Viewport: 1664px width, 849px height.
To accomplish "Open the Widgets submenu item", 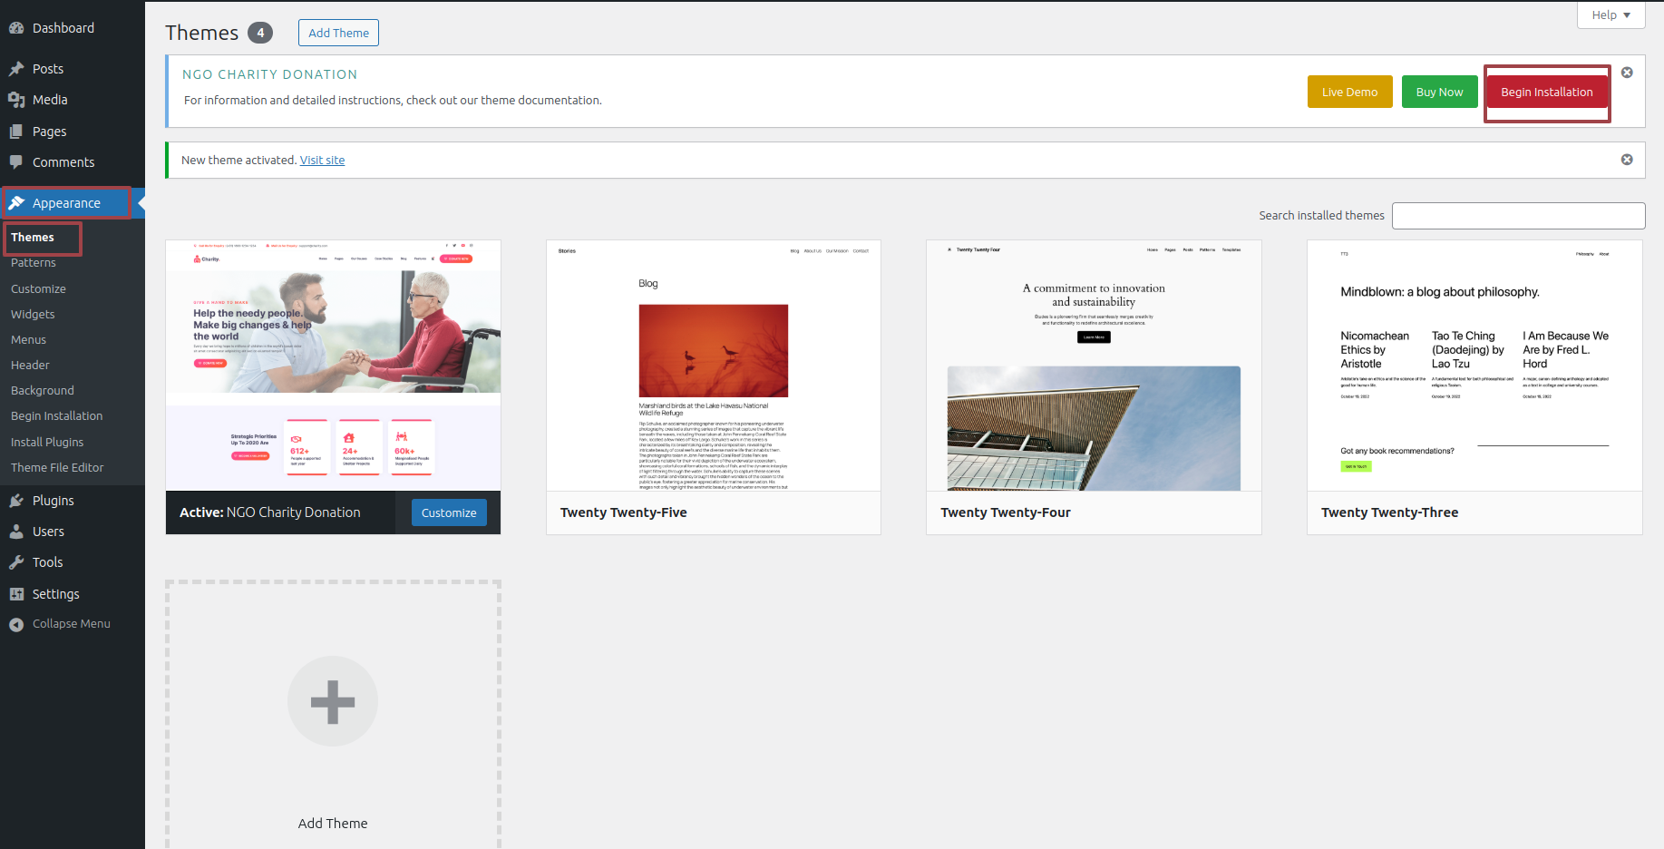I will (x=33, y=314).
